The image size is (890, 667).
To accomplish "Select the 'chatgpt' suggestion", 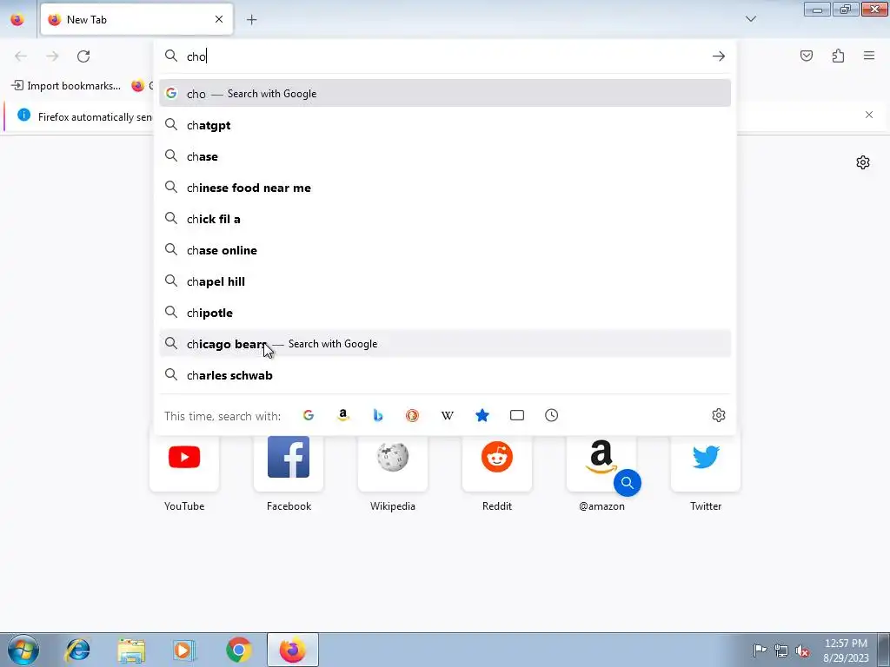I will tap(444, 125).
